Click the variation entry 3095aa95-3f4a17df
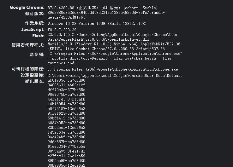The width and height of the screenshot is (233, 167). coord(66,151)
